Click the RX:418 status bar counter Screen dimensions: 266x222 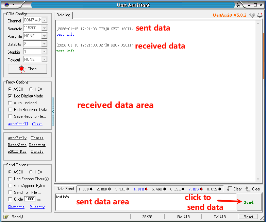point(183,217)
